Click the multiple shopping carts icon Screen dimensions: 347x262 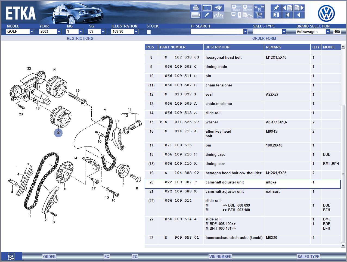coord(259,8)
